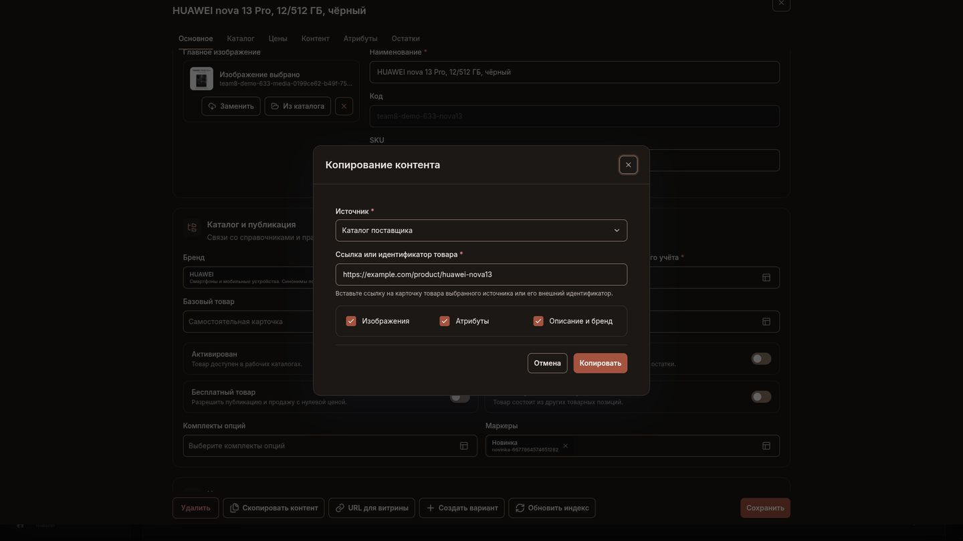Open the picker icon in Комплекты опций
Screen dimensions: 963x541
point(464,446)
